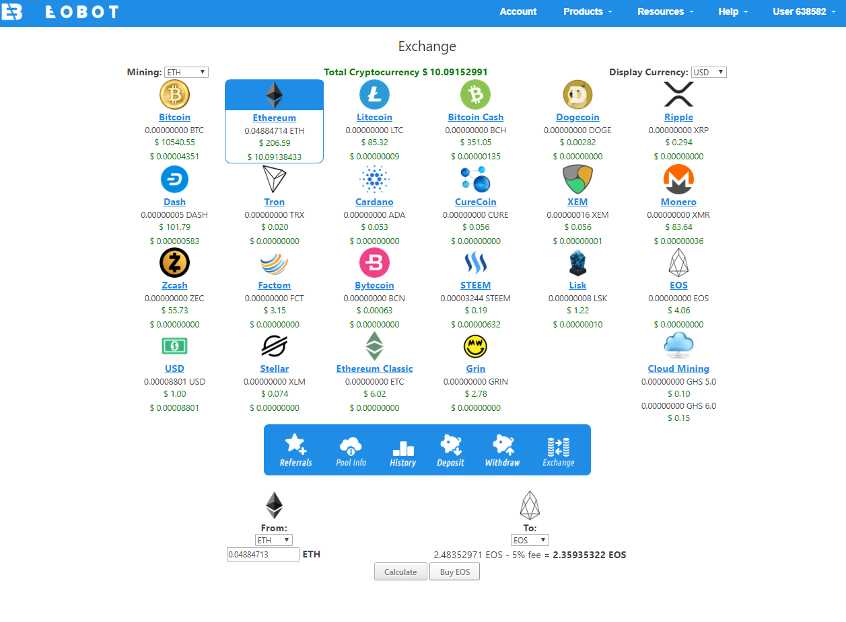Screen dimensions: 846x622
Task: Open the To currency EOS dropdown
Action: tap(530, 540)
